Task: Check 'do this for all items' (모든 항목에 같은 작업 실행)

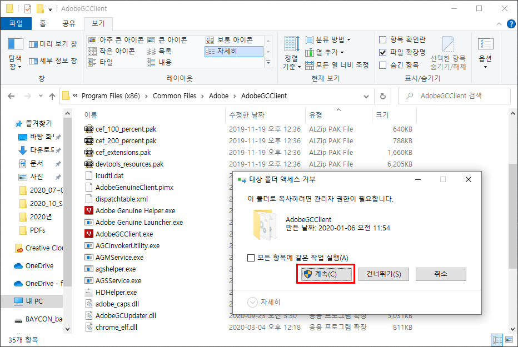Action: [x=251, y=258]
